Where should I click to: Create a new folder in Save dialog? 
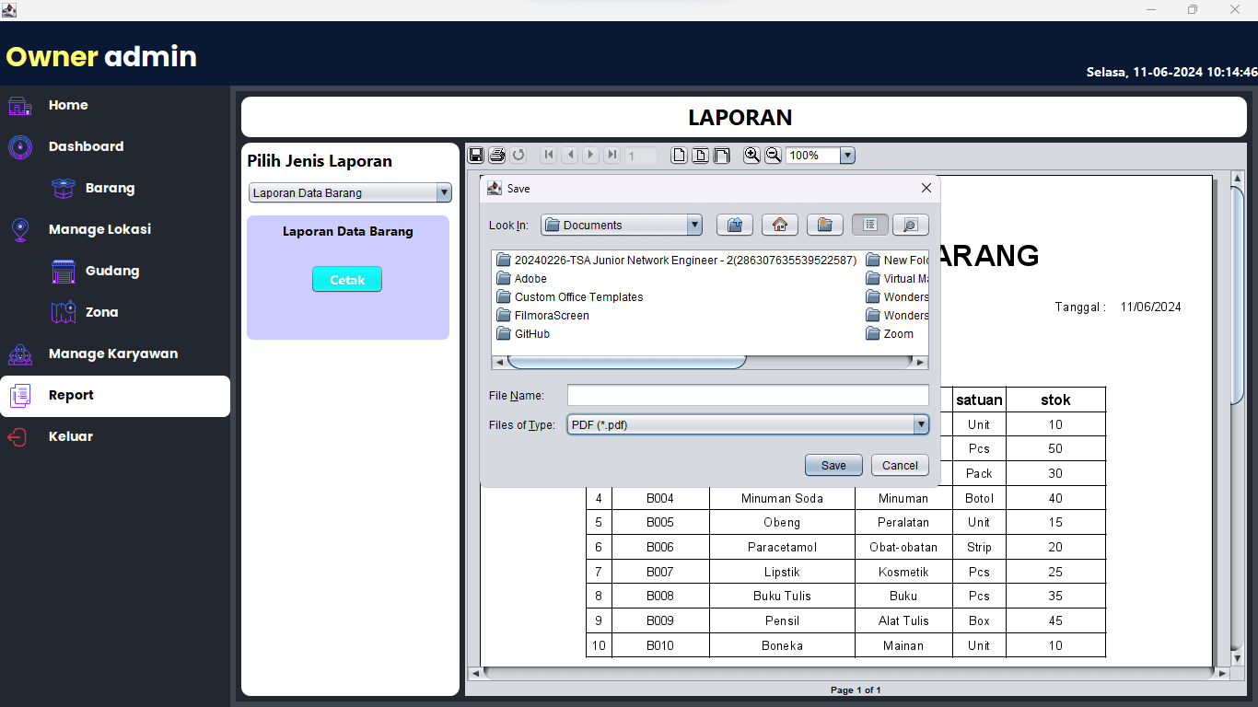[825, 225]
